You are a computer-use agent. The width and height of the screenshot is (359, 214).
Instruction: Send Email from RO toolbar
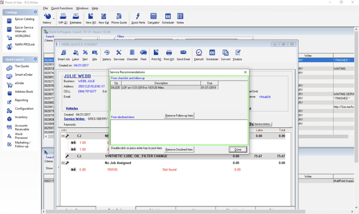click(183, 55)
